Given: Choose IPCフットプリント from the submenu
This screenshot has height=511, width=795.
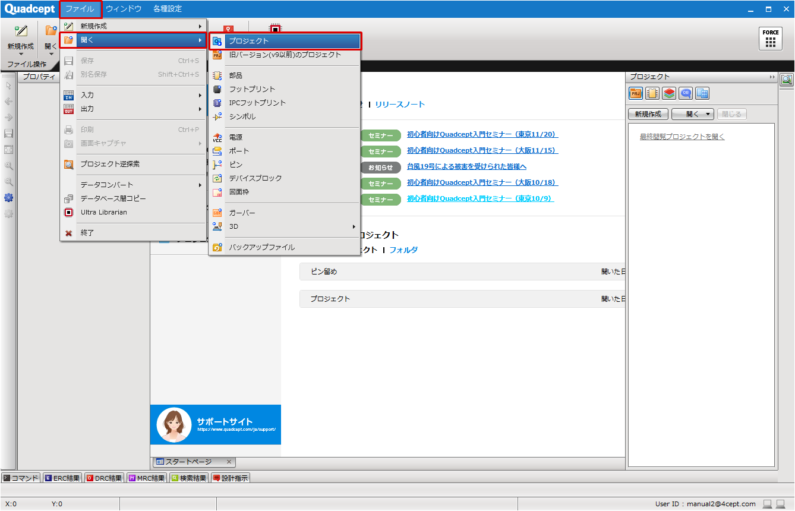Looking at the screenshot, I should point(285,103).
